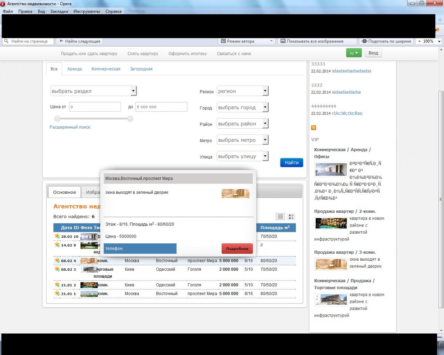Open the Вид menu

pos(41,11)
